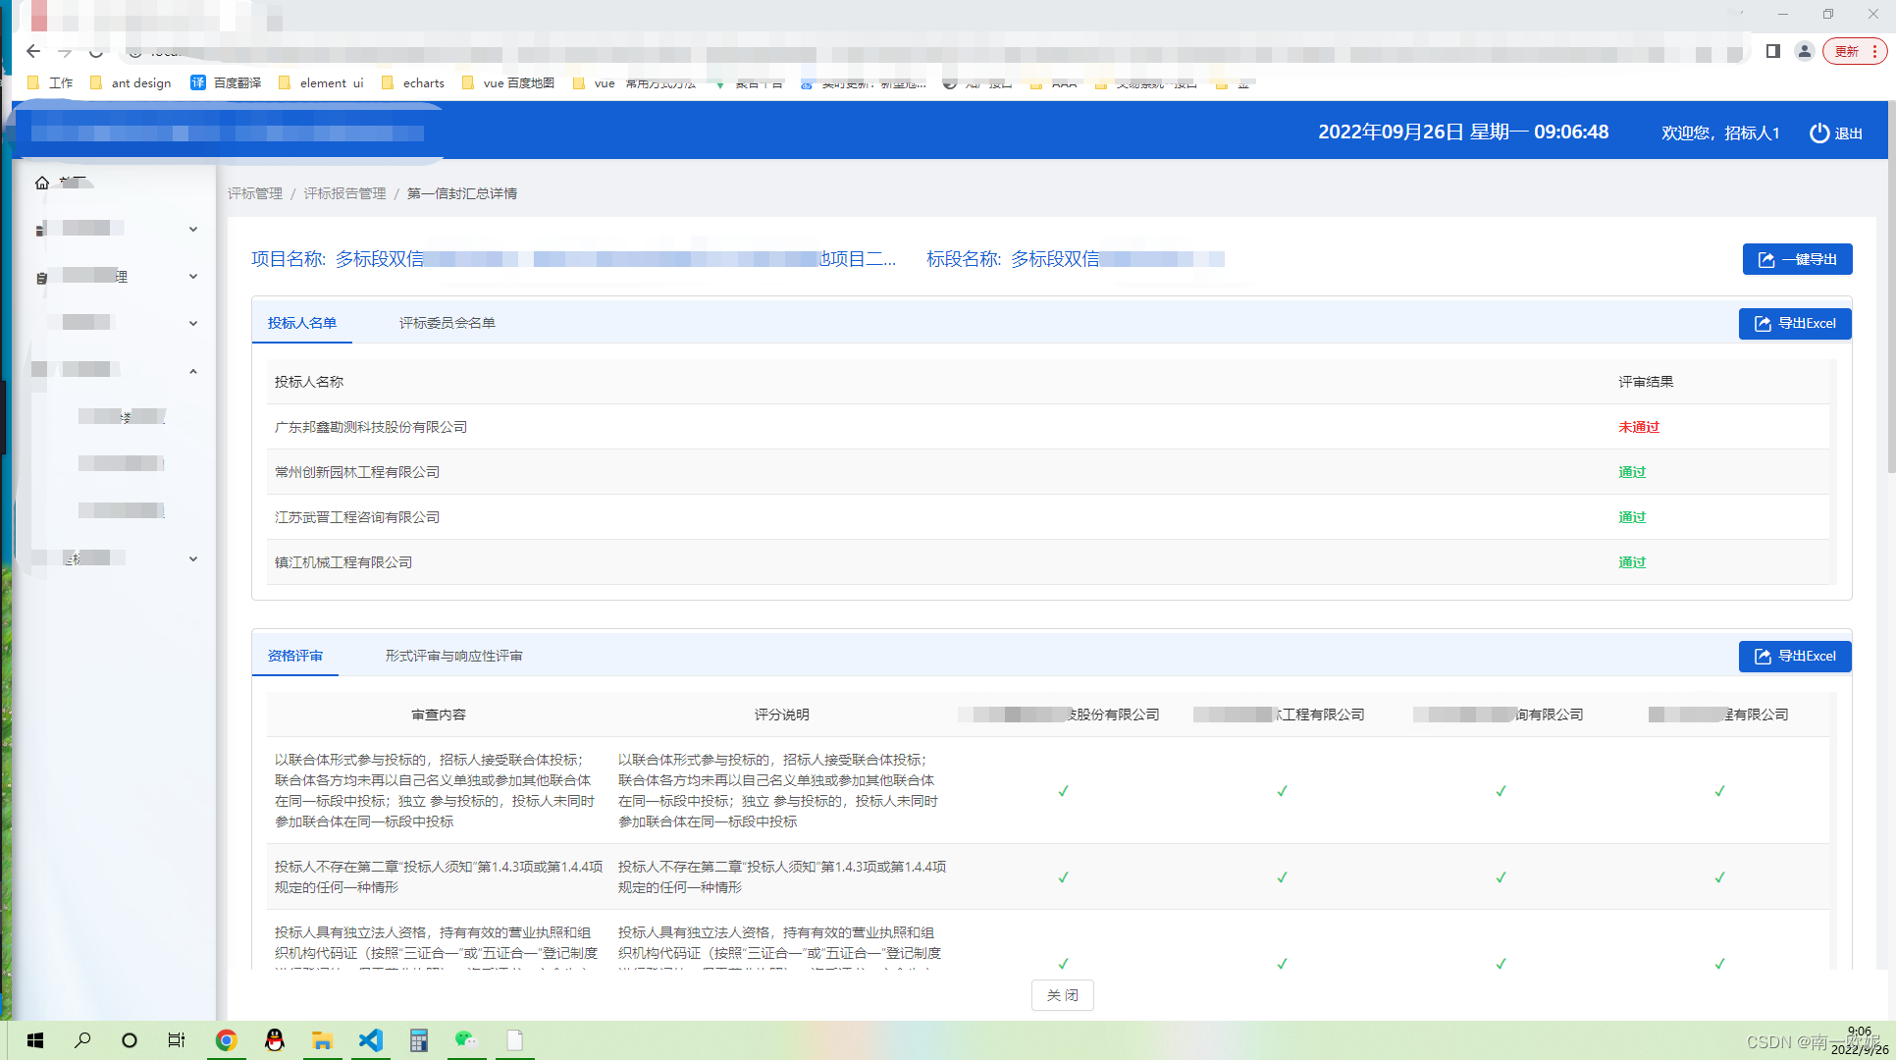Expand the last sidebar menu chevron

193,558
